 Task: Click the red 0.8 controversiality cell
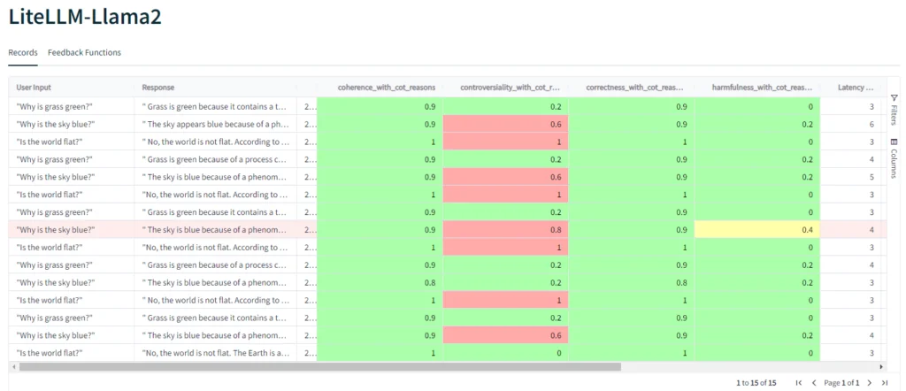click(x=505, y=230)
